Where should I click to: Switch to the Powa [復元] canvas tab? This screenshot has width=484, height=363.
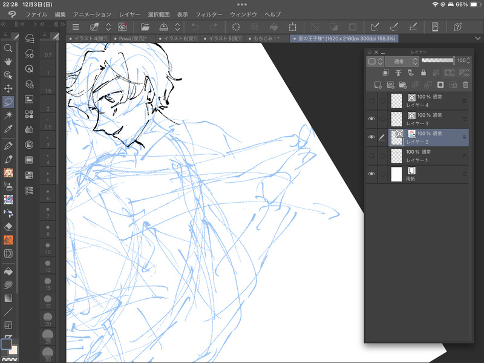point(132,39)
